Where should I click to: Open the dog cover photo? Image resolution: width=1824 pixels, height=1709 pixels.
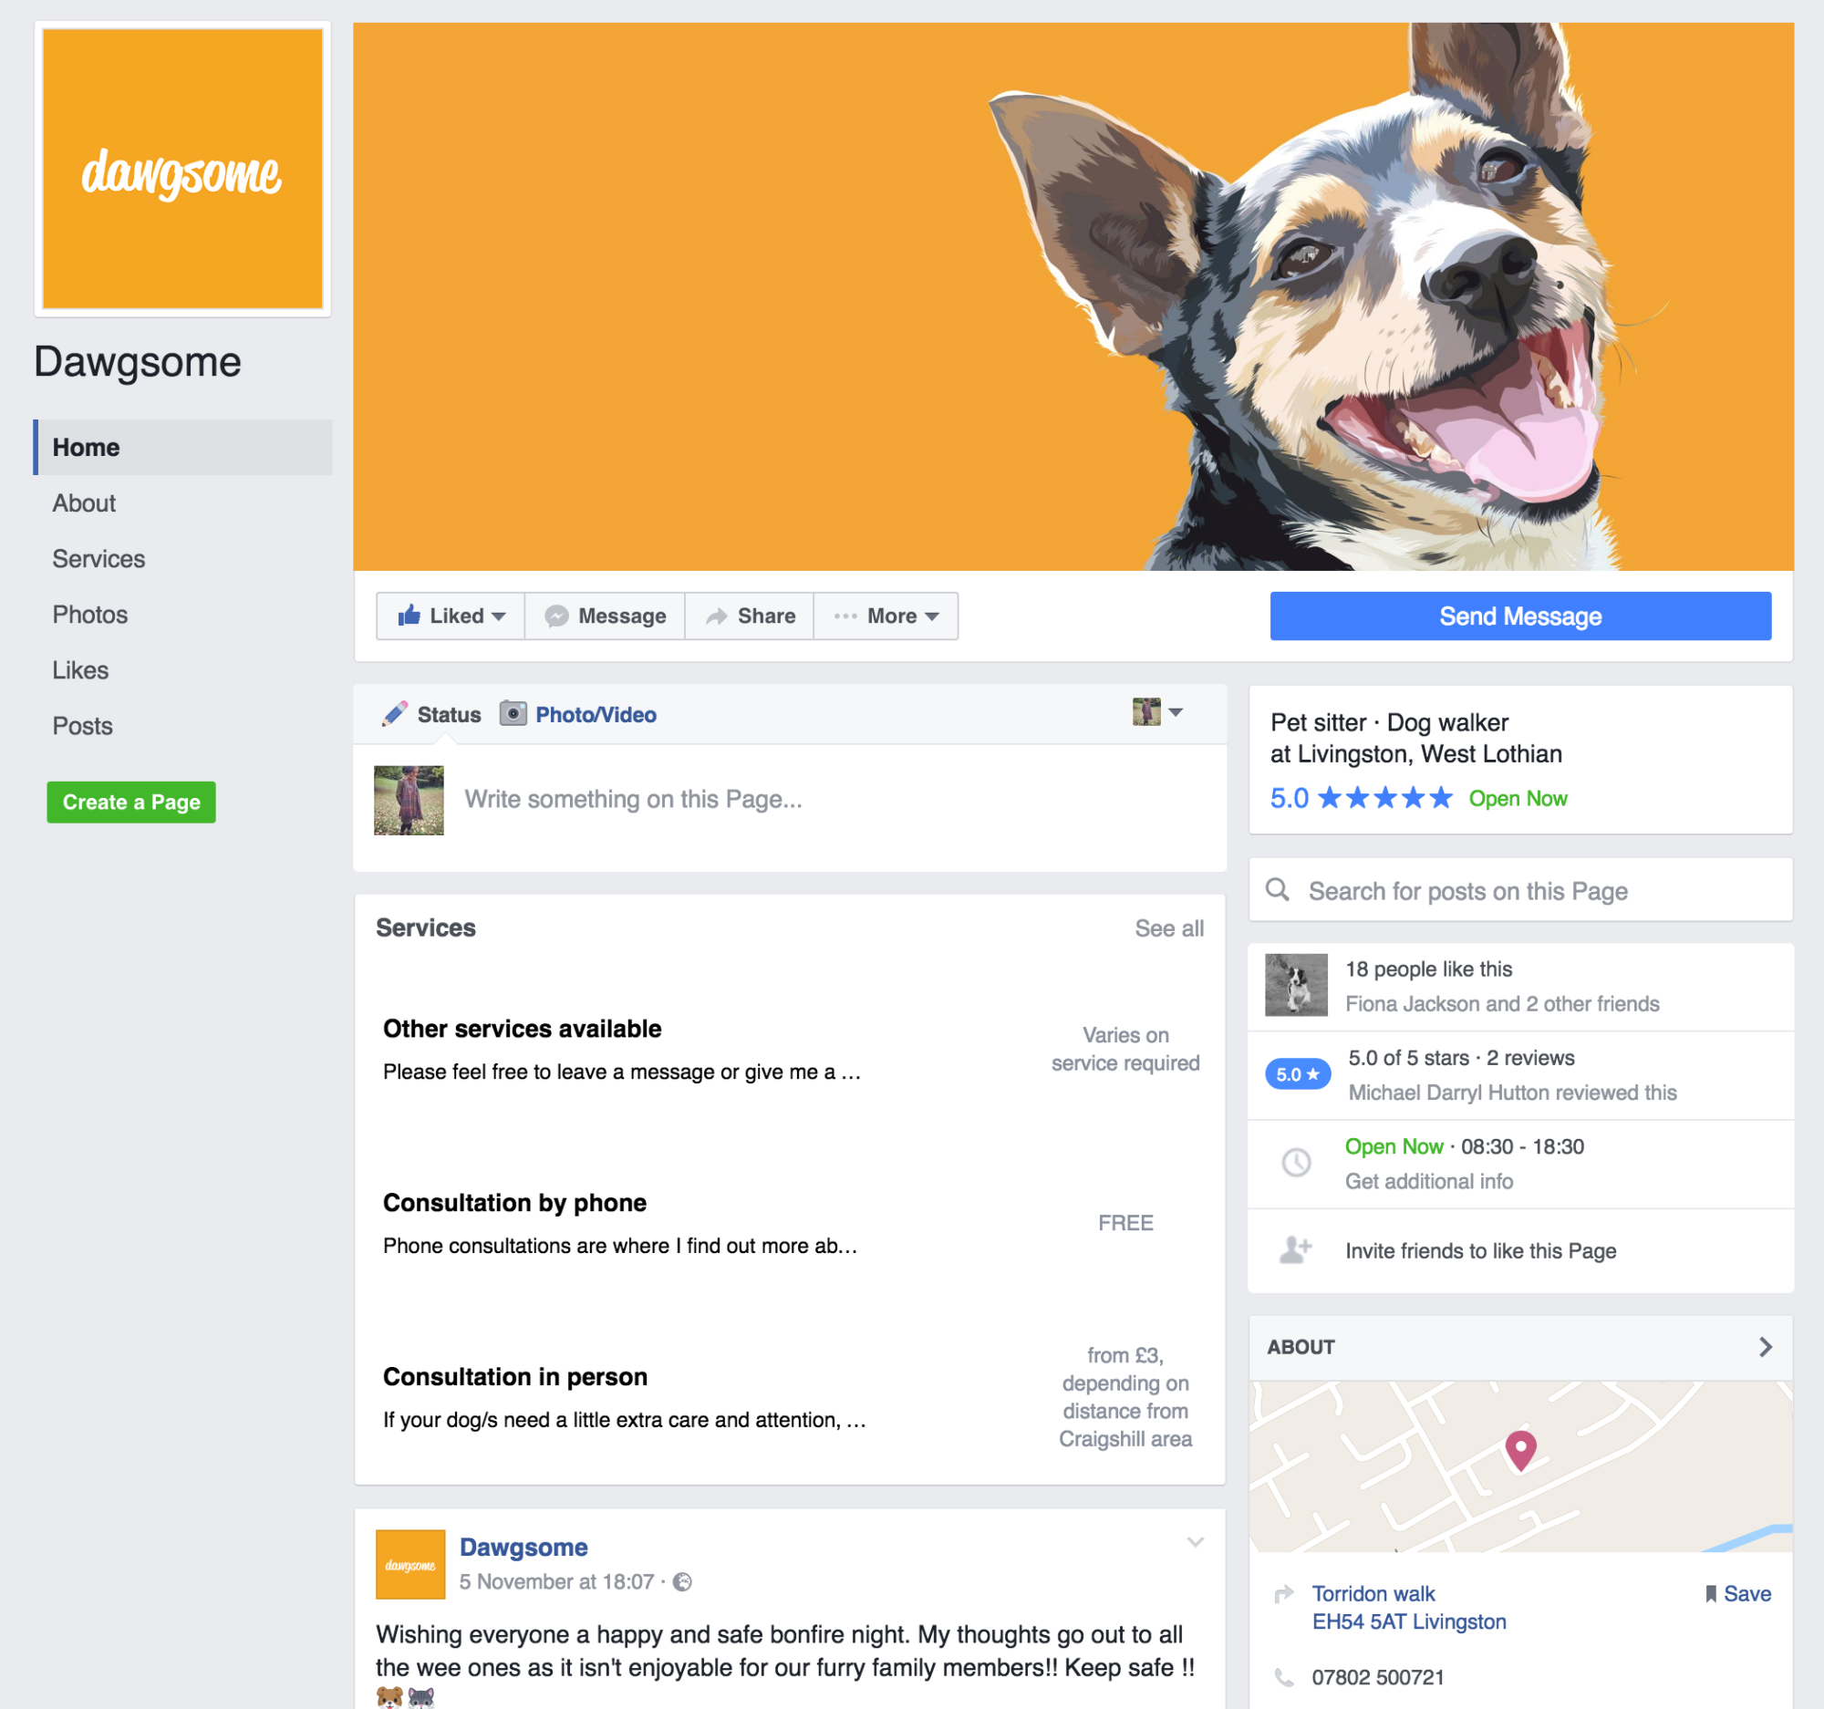coord(1073,296)
